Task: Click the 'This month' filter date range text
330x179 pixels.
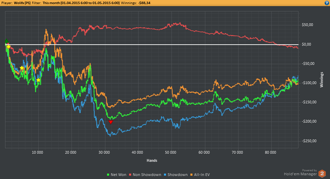Action: [81, 3]
